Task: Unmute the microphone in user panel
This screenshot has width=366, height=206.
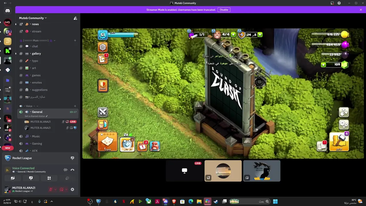Action: point(51,189)
